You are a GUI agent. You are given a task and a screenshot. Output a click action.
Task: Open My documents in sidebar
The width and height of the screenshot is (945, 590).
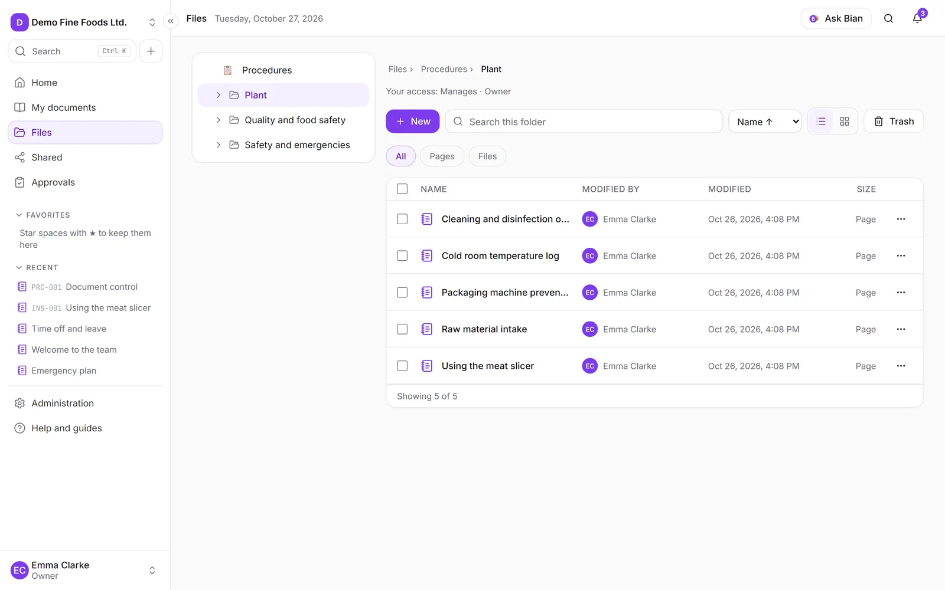click(x=85, y=107)
